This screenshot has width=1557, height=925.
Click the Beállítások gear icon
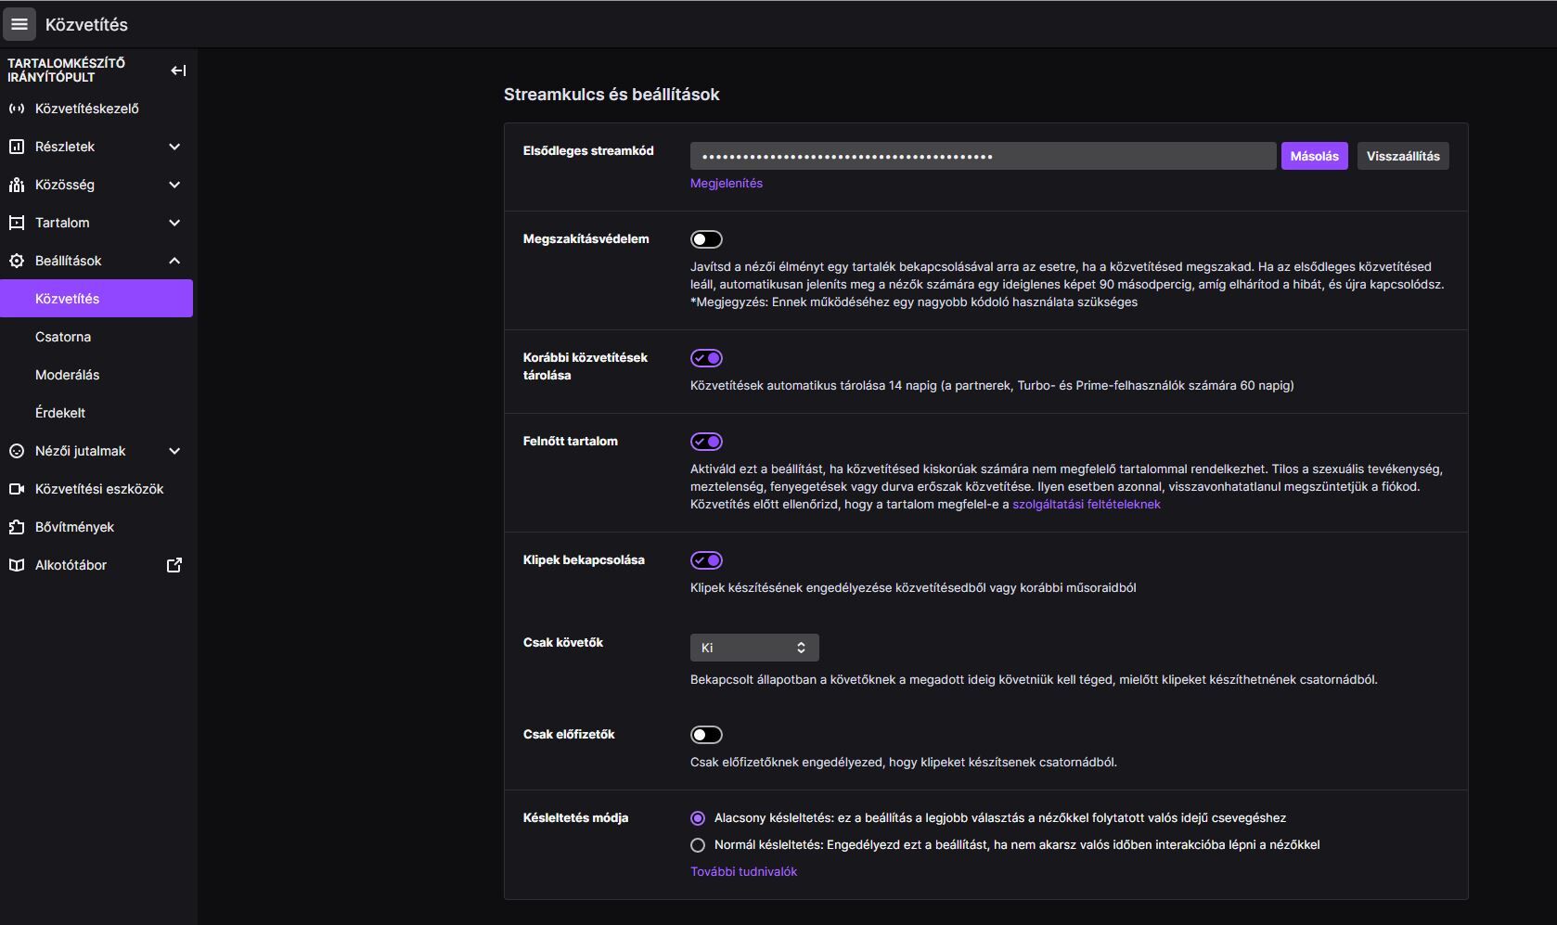pos(16,261)
